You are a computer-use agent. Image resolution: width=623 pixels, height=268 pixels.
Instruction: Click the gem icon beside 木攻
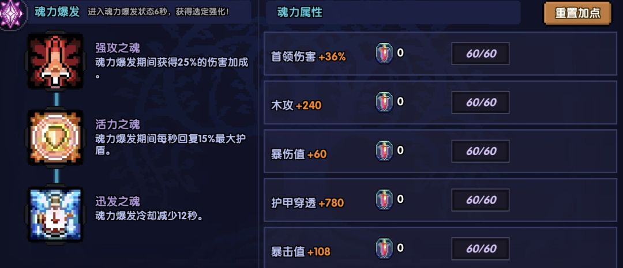(384, 103)
